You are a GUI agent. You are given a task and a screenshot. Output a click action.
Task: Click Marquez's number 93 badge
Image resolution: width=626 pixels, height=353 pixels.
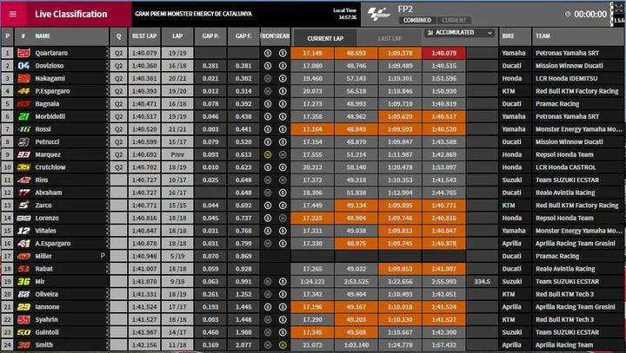click(x=23, y=154)
